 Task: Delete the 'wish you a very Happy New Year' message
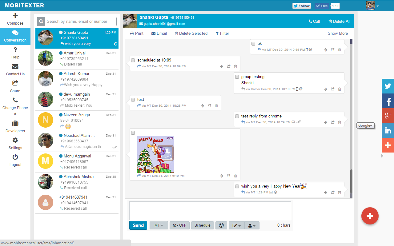pos(340,192)
